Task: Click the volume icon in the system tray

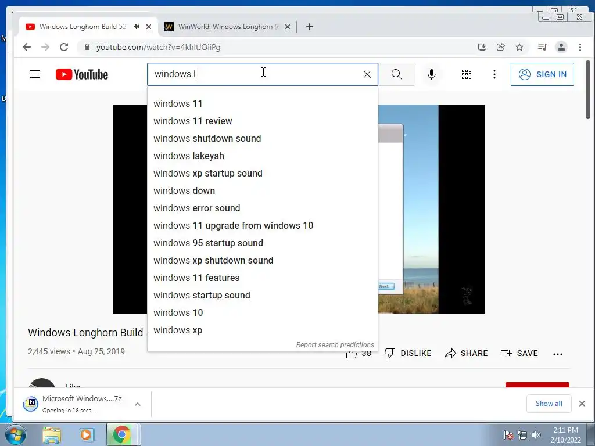Action: 536,435
